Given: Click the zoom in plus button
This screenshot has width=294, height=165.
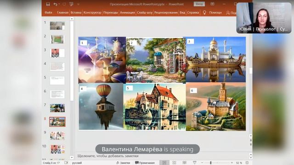Looking at the screenshot, I should pos(232,163).
